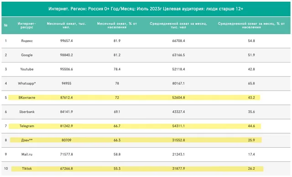This screenshot has width=292, height=177.
Task: Select the highlighted 'ВКонтакте' cell
Action: (x=27, y=98)
